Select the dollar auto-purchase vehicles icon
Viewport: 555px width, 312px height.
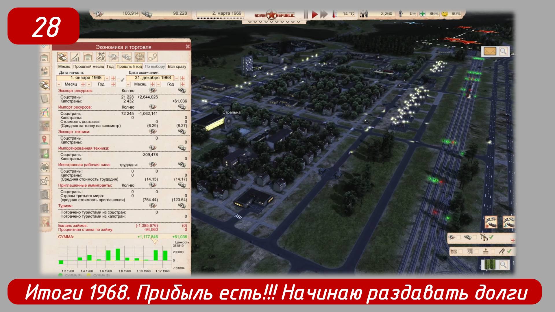[509, 222]
